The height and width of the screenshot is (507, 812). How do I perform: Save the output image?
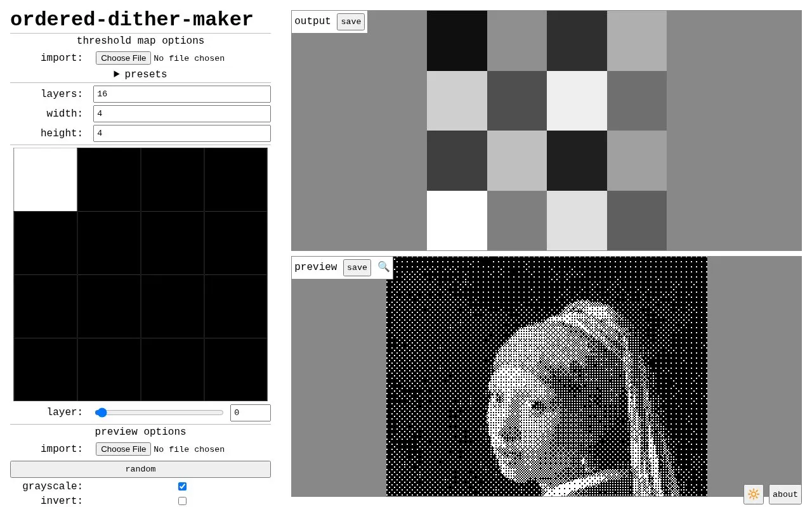coord(351,22)
